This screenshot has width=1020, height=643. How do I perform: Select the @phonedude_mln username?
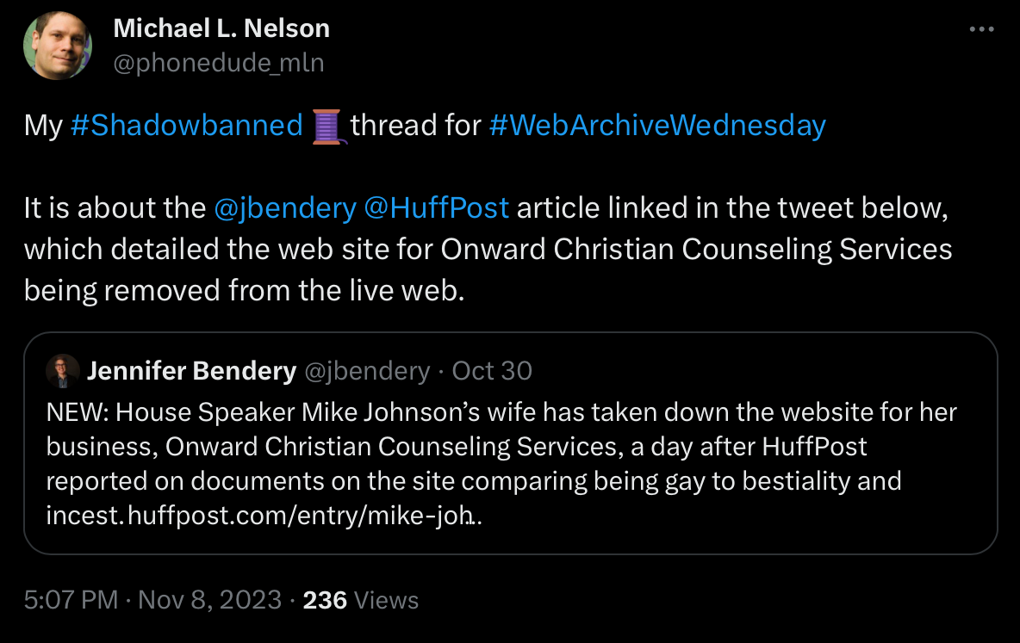[x=219, y=62]
